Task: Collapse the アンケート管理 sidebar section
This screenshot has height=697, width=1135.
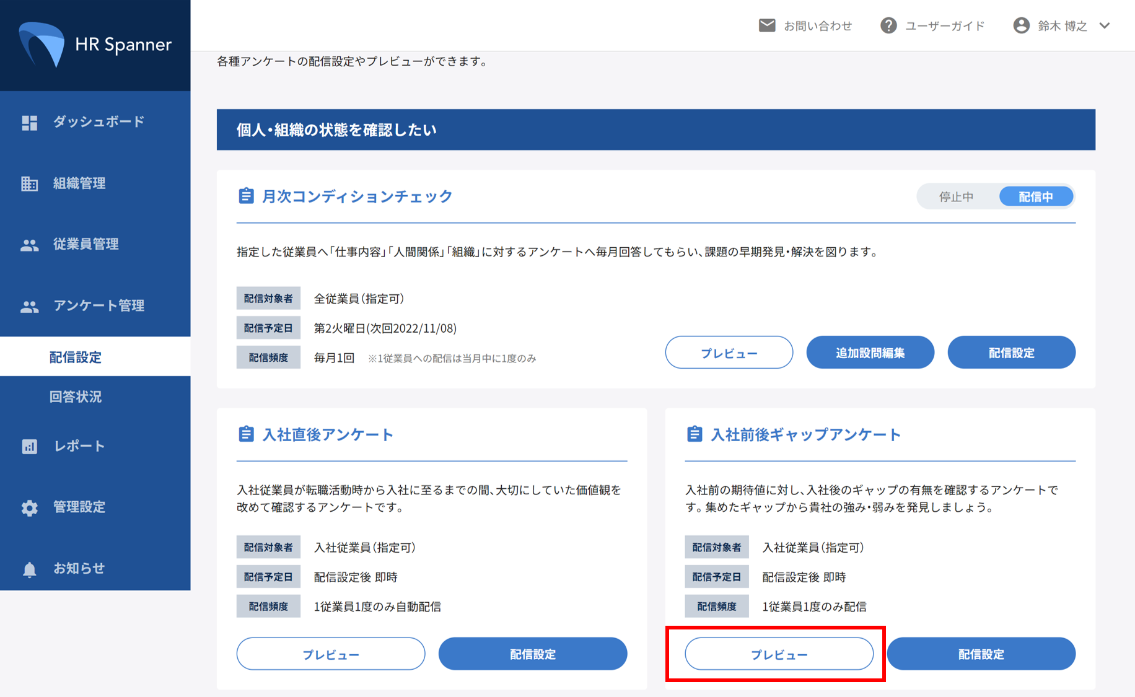Action: click(x=98, y=305)
